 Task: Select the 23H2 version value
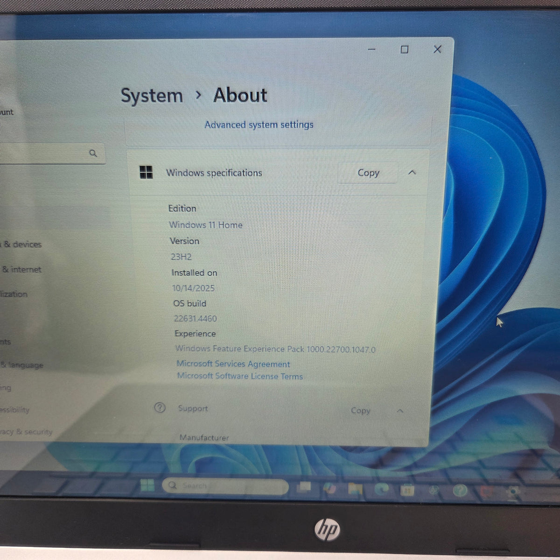tap(181, 257)
